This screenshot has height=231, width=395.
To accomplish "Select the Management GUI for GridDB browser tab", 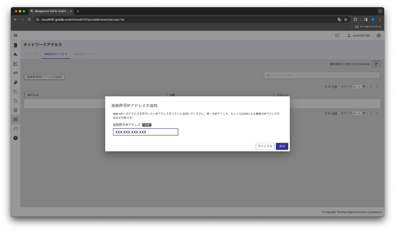I will pos(51,11).
